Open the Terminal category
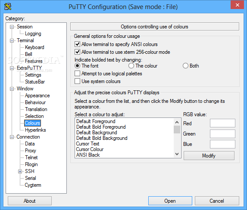 point(25,40)
